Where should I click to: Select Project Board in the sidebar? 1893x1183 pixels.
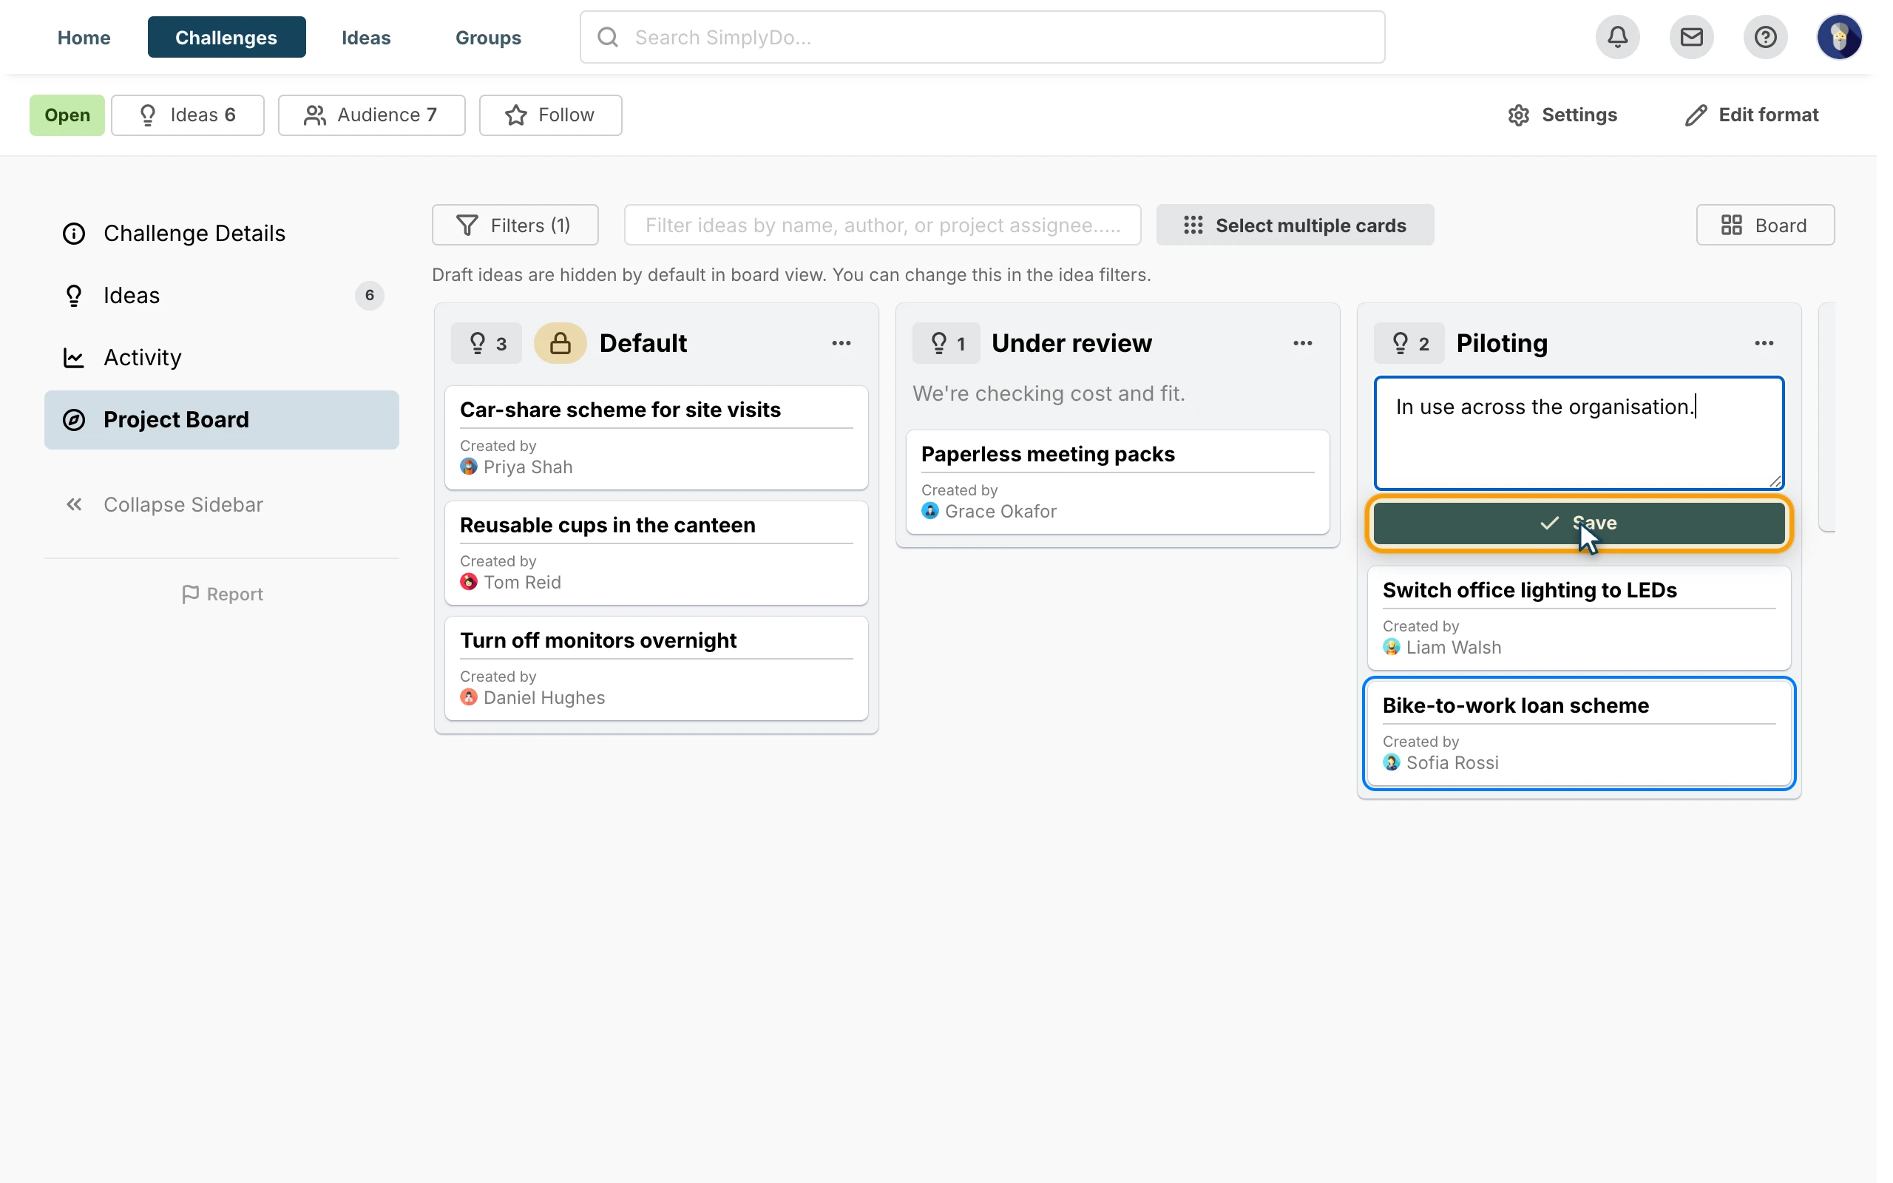click(221, 419)
